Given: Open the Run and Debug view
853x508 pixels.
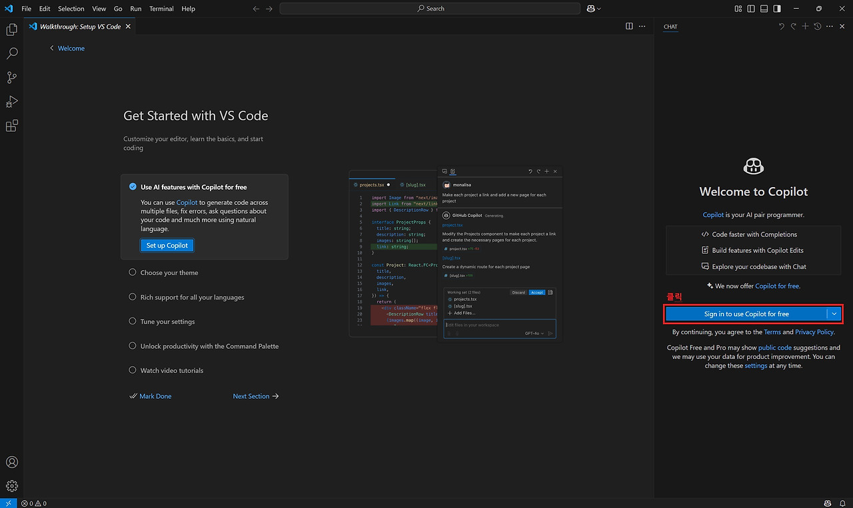Looking at the screenshot, I should pos(11,101).
